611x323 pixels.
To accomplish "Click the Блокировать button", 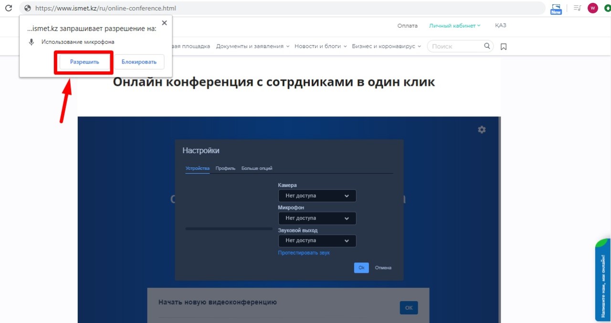I will coord(139,62).
